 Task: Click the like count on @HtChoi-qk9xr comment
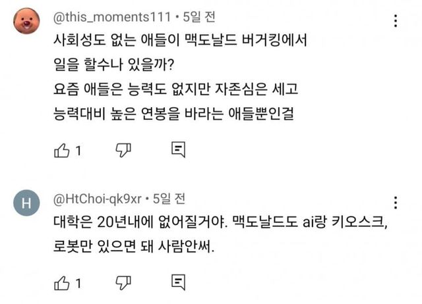[77, 284]
